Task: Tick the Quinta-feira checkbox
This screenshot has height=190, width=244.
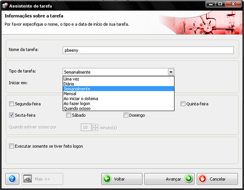Action: [183, 104]
